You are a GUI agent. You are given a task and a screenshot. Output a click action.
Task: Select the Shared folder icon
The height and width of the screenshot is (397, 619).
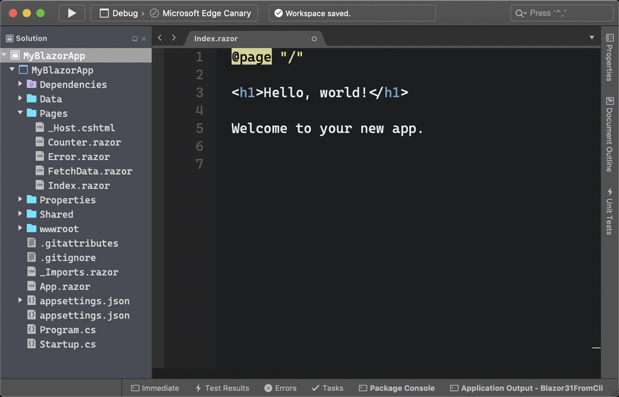point(32,214)
